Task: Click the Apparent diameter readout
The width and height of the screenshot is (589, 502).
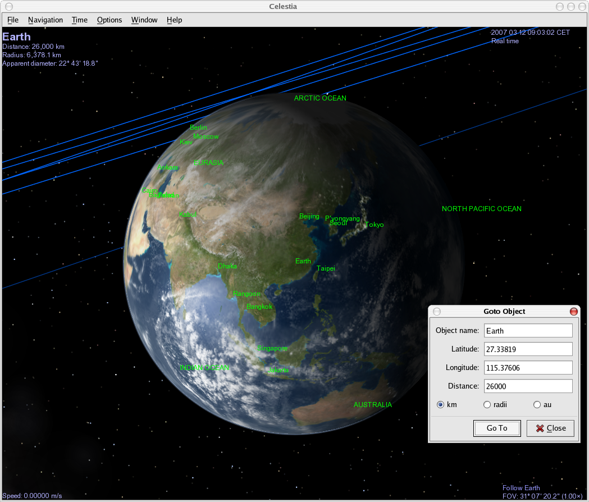Action: coord(50,63)
